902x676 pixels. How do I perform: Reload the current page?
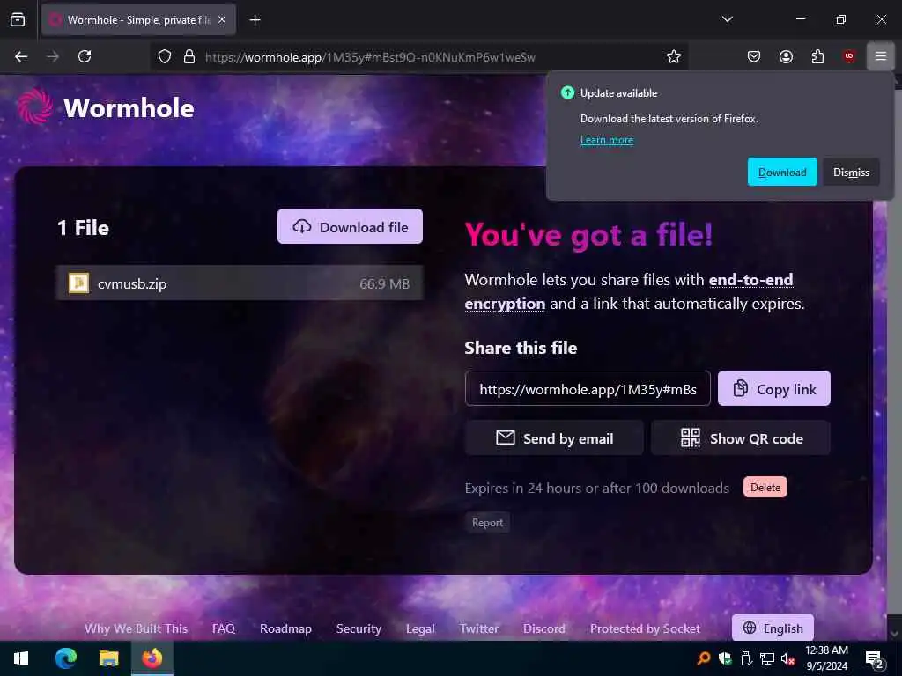pos(85,56)
